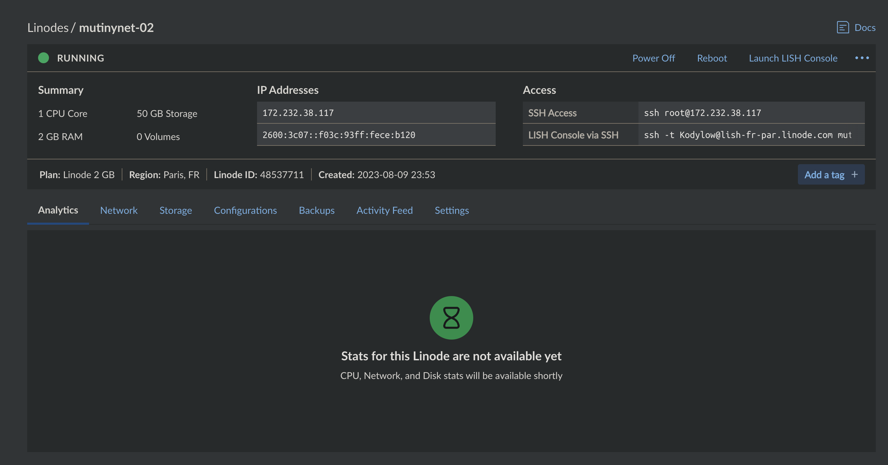Click the Summary heading
The width and height of the screenshot is (888, 465).
pos(61,90)
